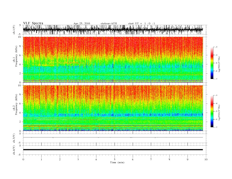
Task: Click the "ch.3(V)" axis label
Action: point(14,138)
